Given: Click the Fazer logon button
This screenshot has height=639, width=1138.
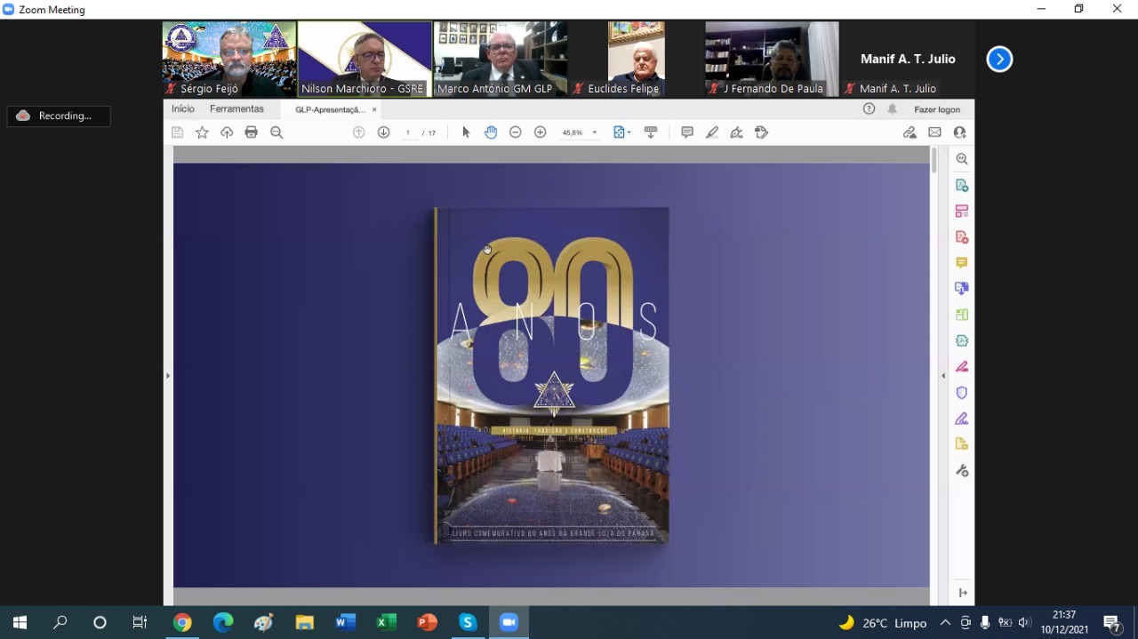Looking at the screenshot, I should (937, 109).
